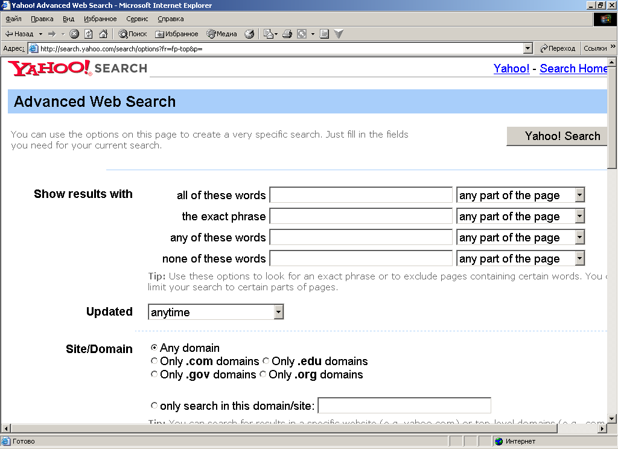The image size is (618, 449).
Task: Open Favorites (Избранное) toolbar panel
Action: coord(177,34)
